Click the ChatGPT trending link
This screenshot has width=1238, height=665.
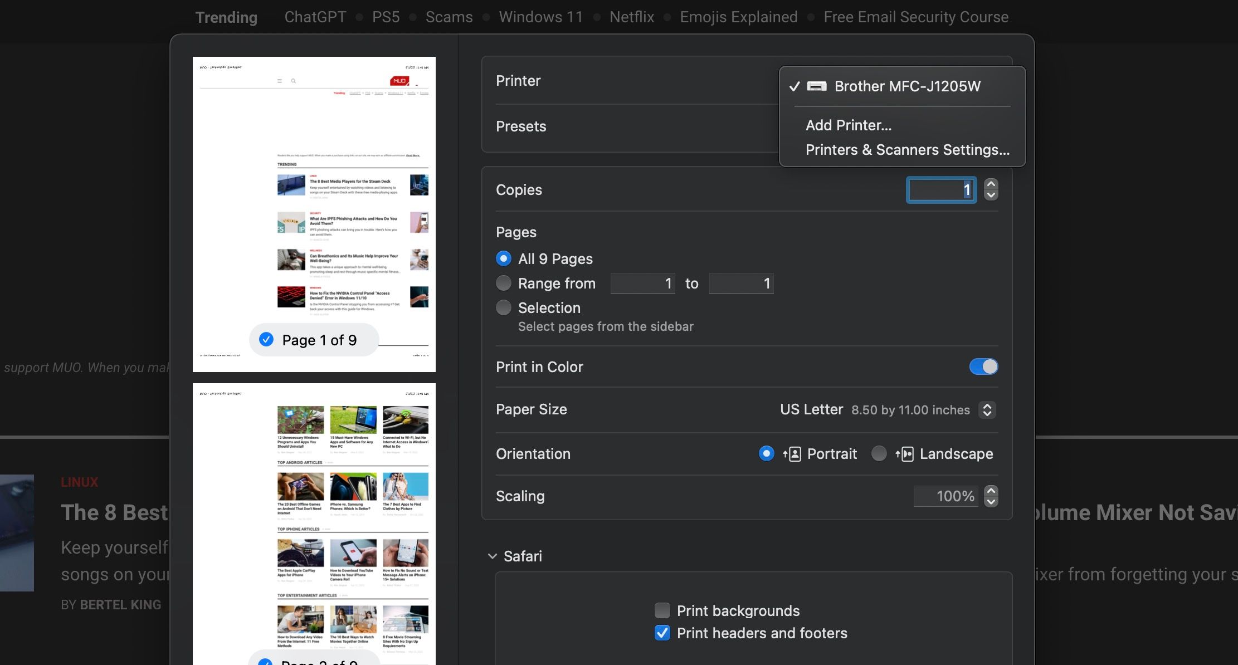(x=315, y=17)
